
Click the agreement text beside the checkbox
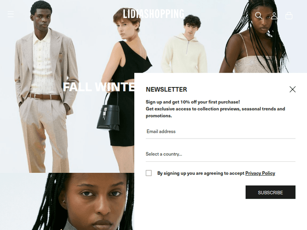[x=216, y=173]
